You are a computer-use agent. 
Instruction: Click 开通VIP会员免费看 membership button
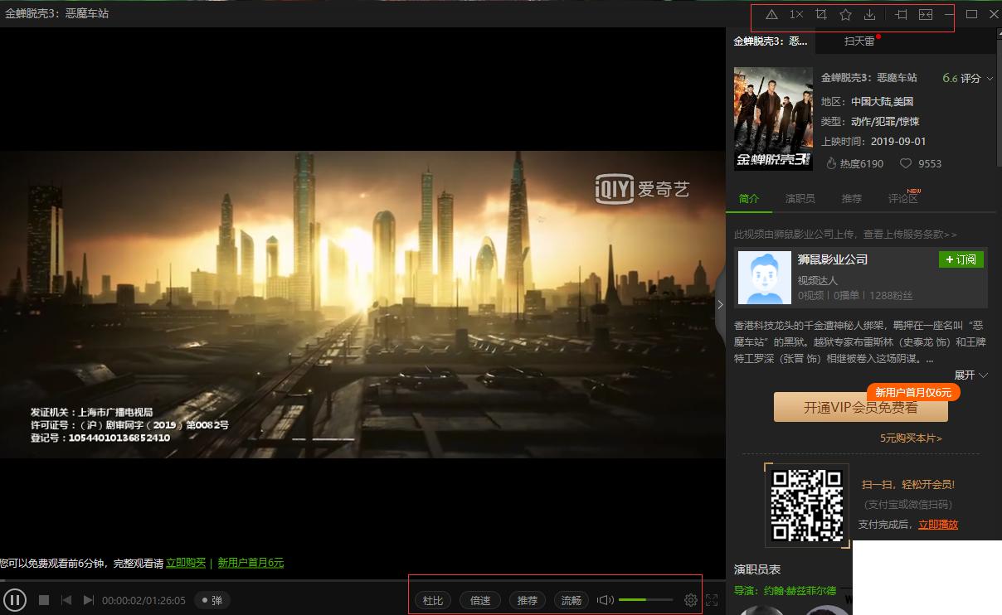tap(860, 407)
